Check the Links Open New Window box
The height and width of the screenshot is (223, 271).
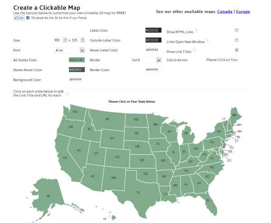click(237, 40)
